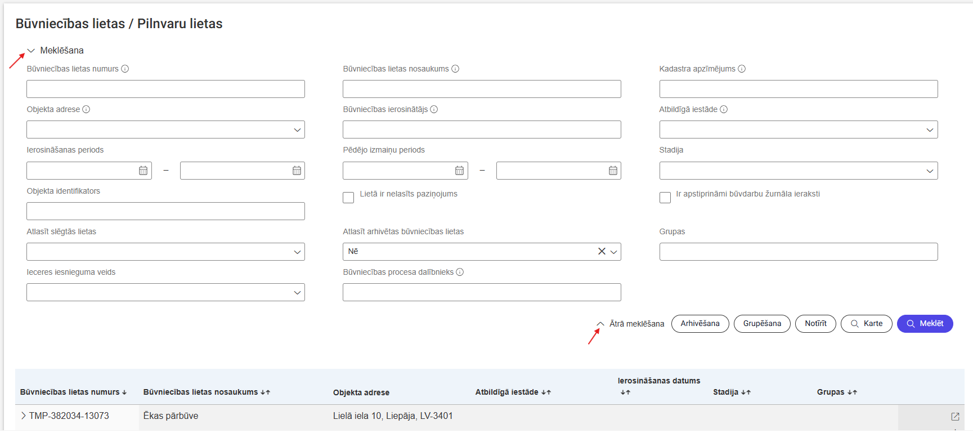Click the Notīrīt button
The image size is (973, 433).
pos(815,324)
